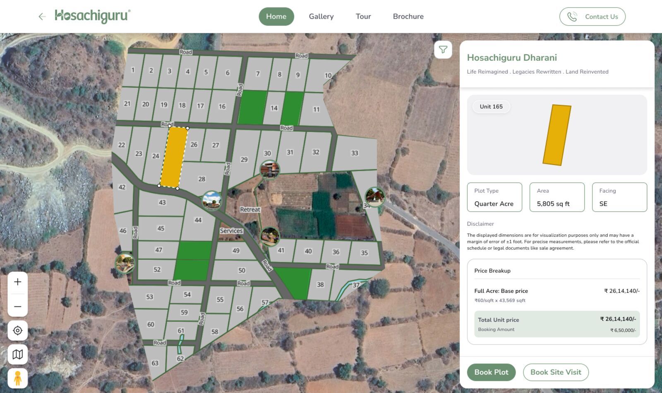Select plot 63 on the map
662x393 pixels.
pos(155,363)
